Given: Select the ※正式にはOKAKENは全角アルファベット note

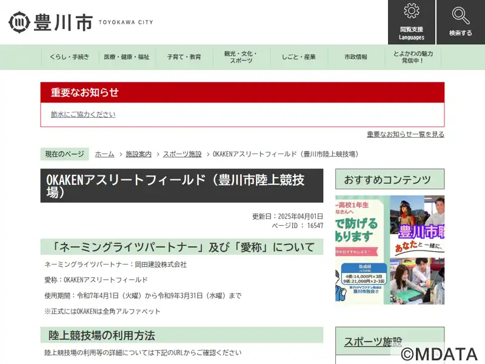Looking at the screenshot, I should pyautogui.click(x=102, y=311).
